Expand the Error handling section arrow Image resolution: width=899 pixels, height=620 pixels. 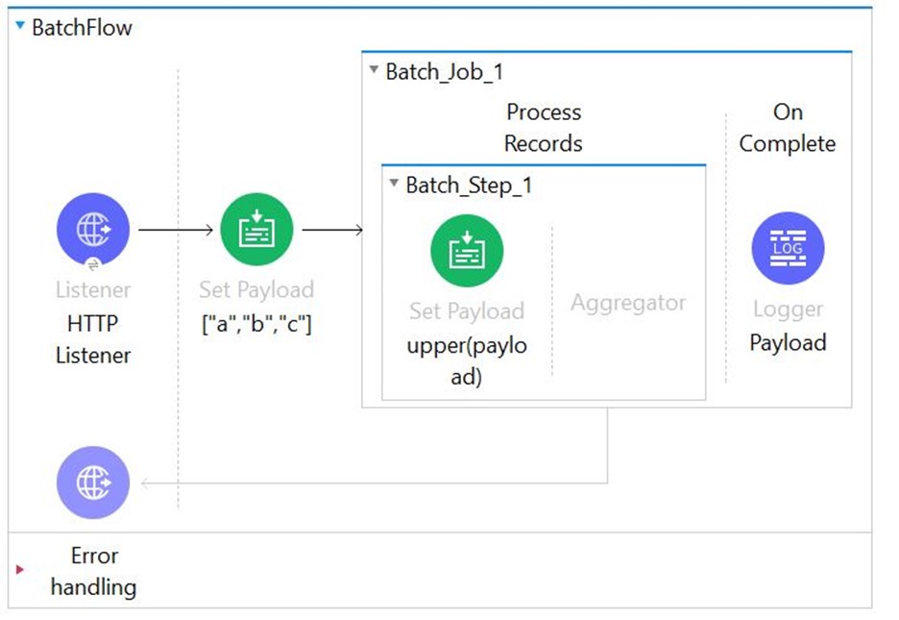(21, 571)
